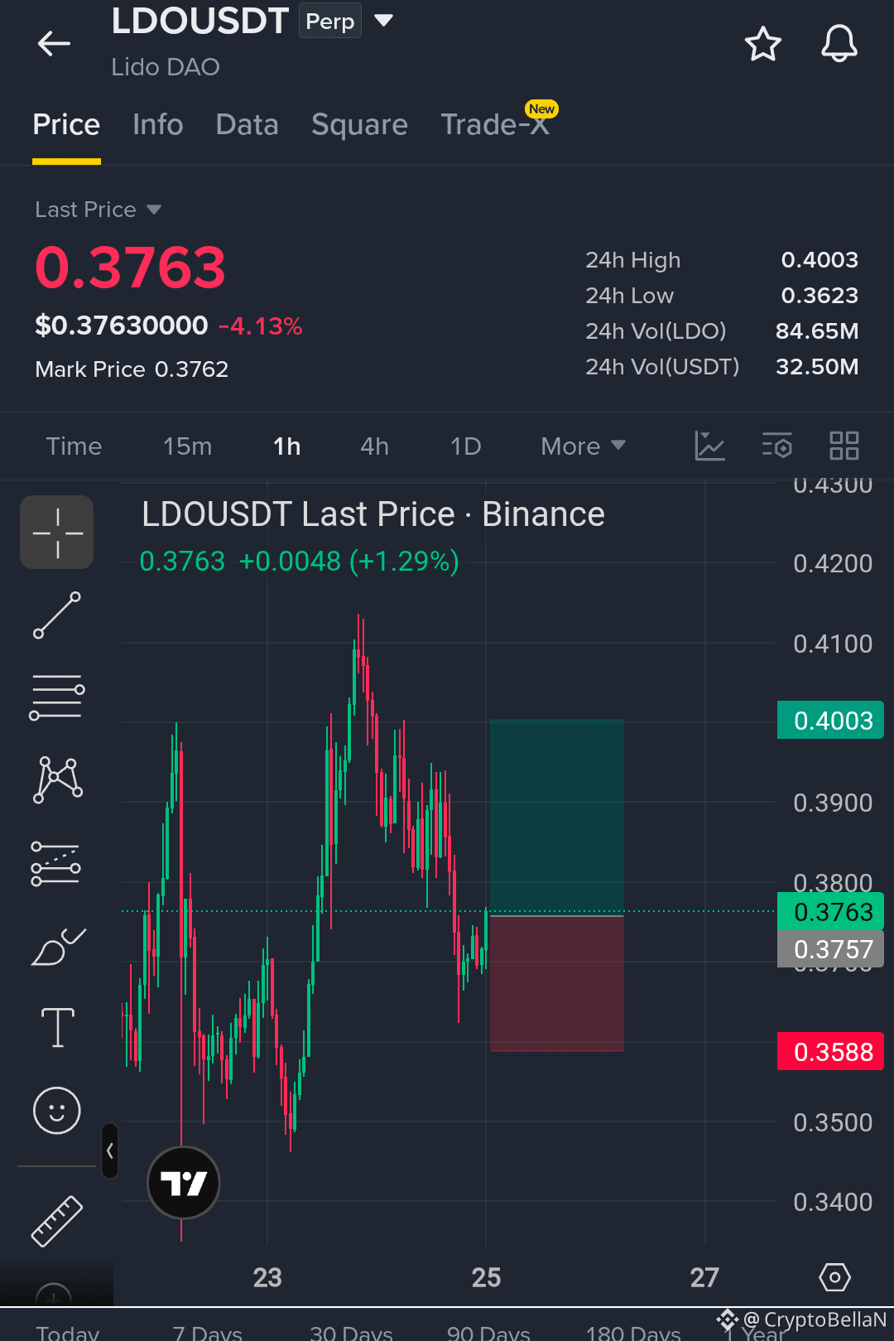
Task: Open the Trade-X tab
Action: (495, 124)
